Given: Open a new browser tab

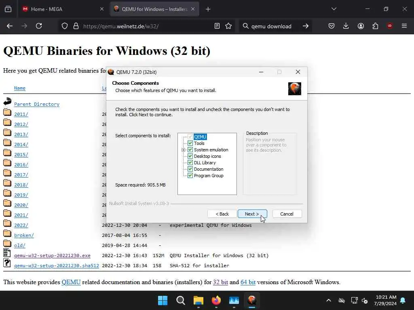Looking at the screenshot, I should pos(208,9).
